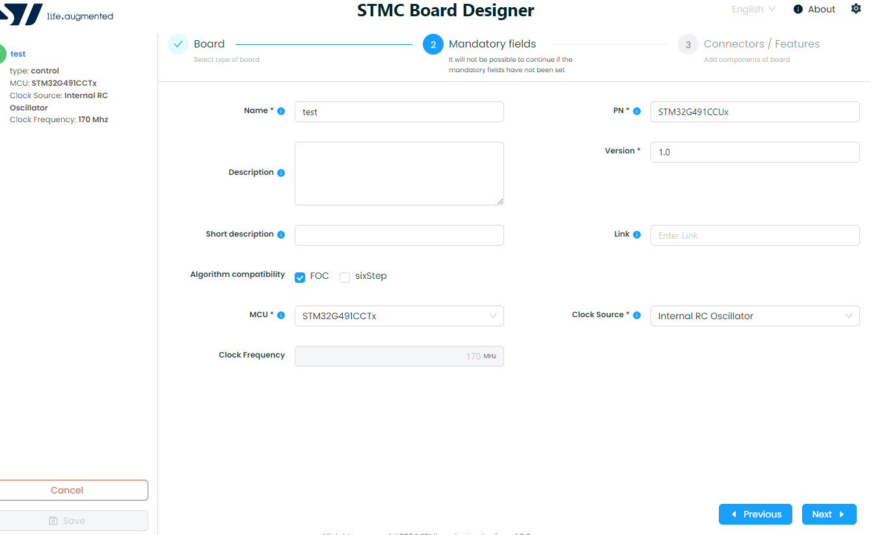Click the info icon beside MCU label

pos(280,315)
